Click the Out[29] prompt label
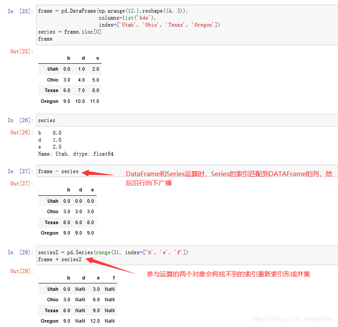The width and height of the screenshot is (338, 327). coord(22,271)
